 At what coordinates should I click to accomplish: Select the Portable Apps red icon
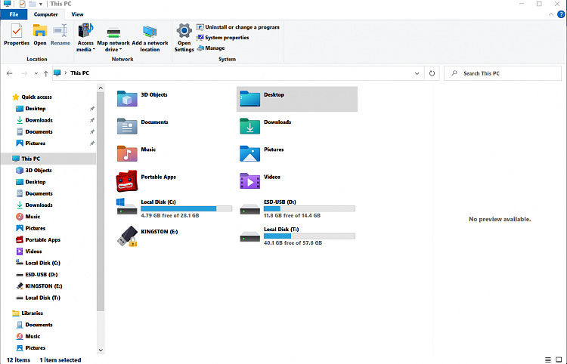pos(127,181)
